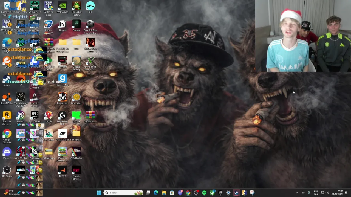Launch the Shutter Story Demo shortcut
Image resolution: width=351 pixels, height=197 pixels.
pos(90,45)
